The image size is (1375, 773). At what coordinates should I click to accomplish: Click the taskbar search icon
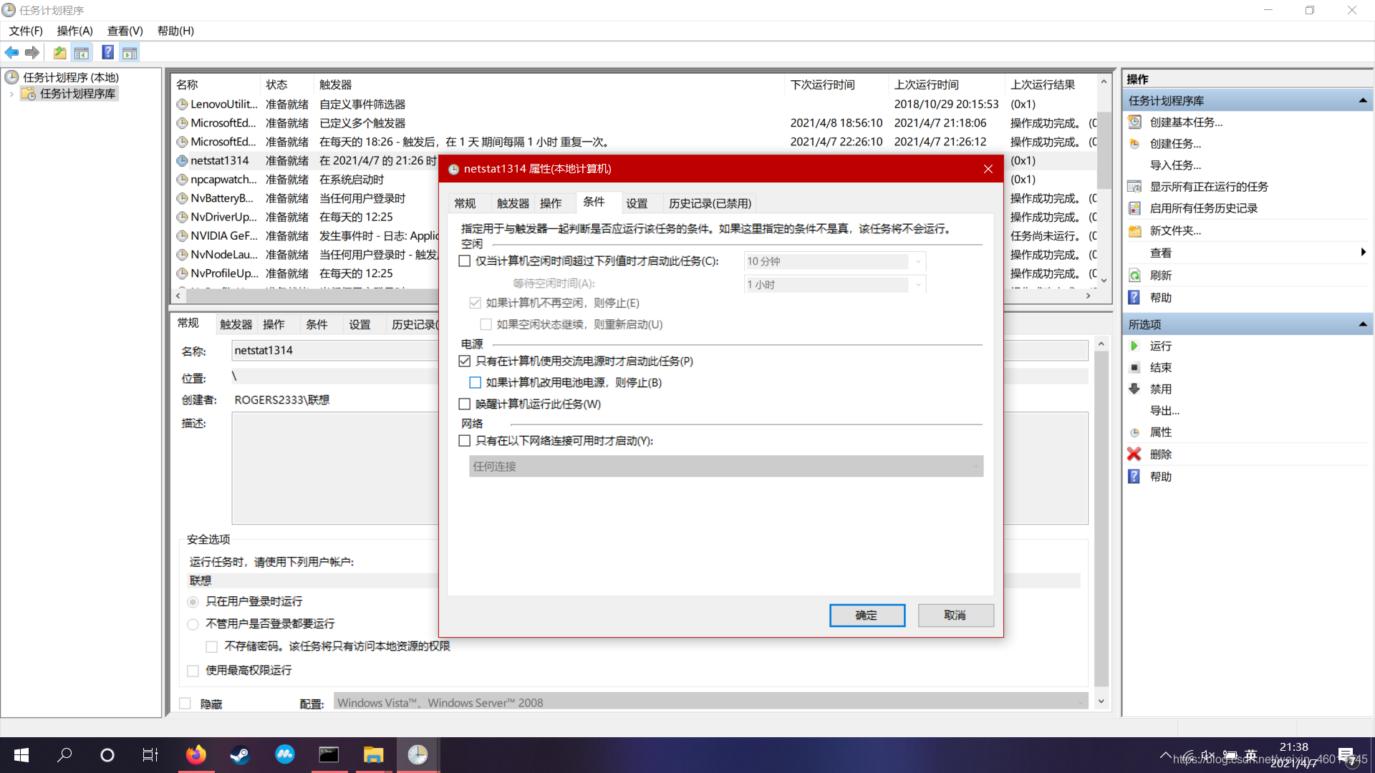click(64, 754)
